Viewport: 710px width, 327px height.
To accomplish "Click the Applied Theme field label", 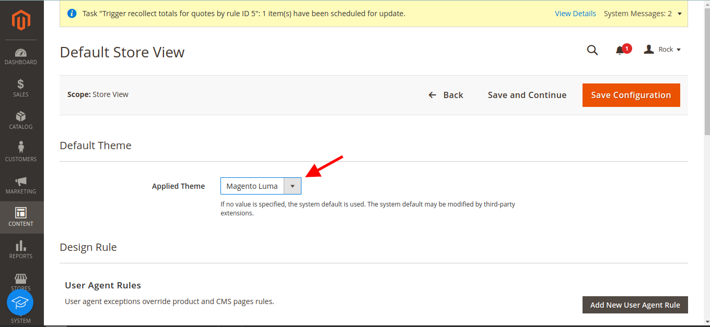I will point(178,186).
